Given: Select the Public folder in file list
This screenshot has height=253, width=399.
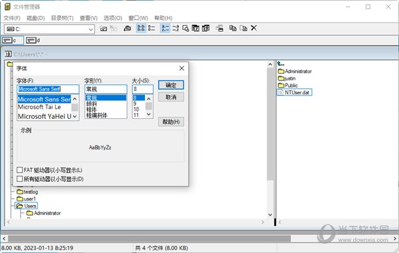Looking at the screenshot, I should [288, 86].
